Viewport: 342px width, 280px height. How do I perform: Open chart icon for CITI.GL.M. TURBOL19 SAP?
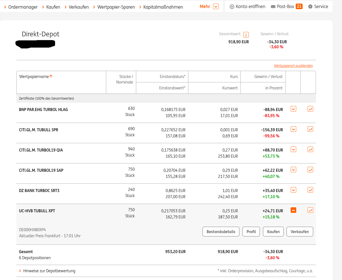pyautogui.click(x=310, y=170)
